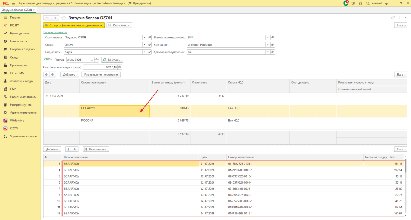Navigate back with left arrow
411x220 pixels.
(47, 18)
